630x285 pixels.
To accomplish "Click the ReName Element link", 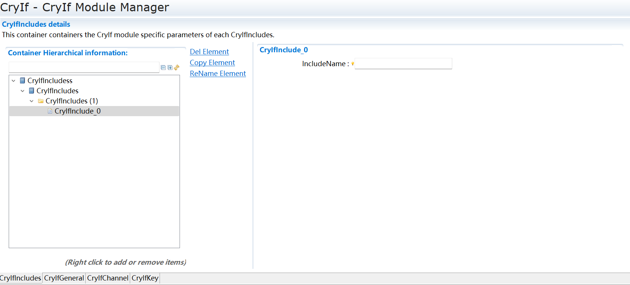I will (x=218, y=74).
